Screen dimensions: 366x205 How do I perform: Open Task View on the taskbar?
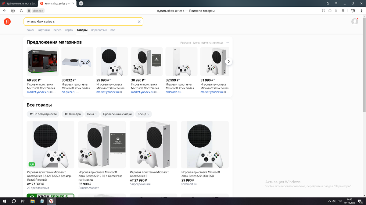coord(23,201)
